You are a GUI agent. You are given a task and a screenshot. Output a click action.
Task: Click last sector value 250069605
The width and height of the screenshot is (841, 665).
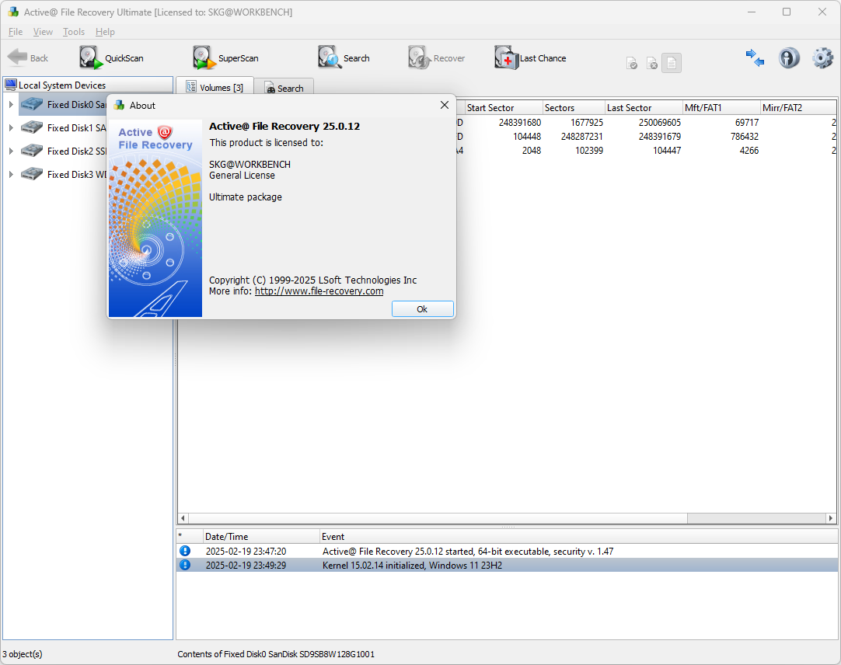(x=660, y=122)
